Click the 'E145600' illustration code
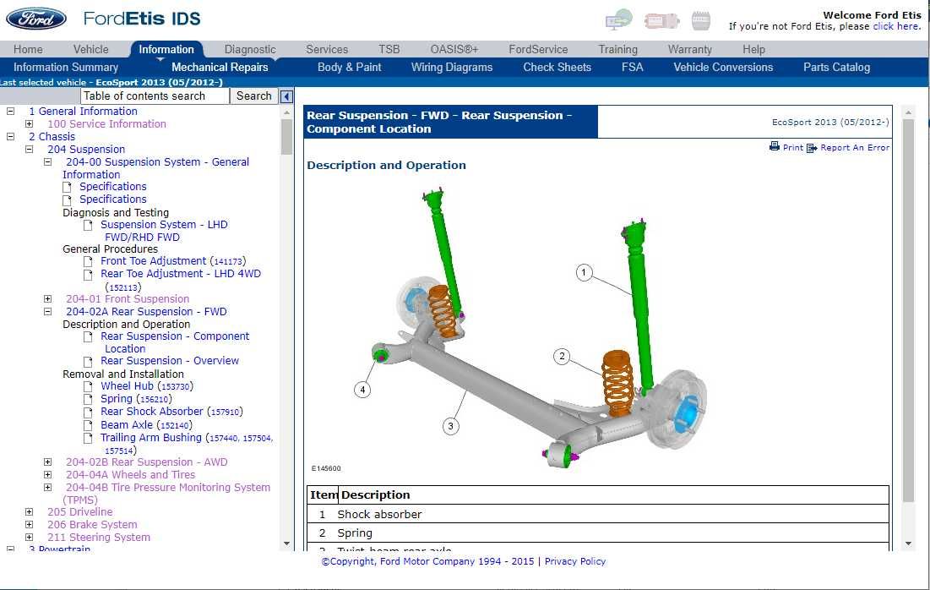 [x=326, y=468]
